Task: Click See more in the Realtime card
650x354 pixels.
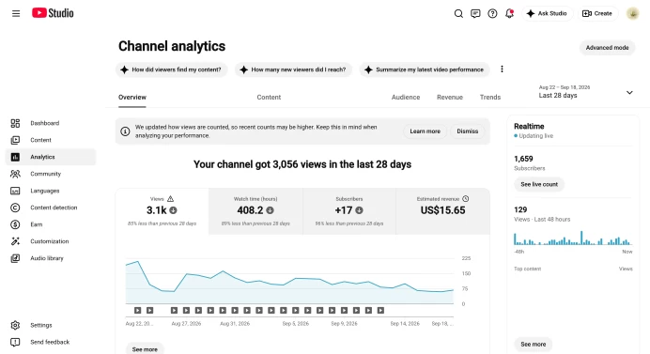Action: (534, 344)
